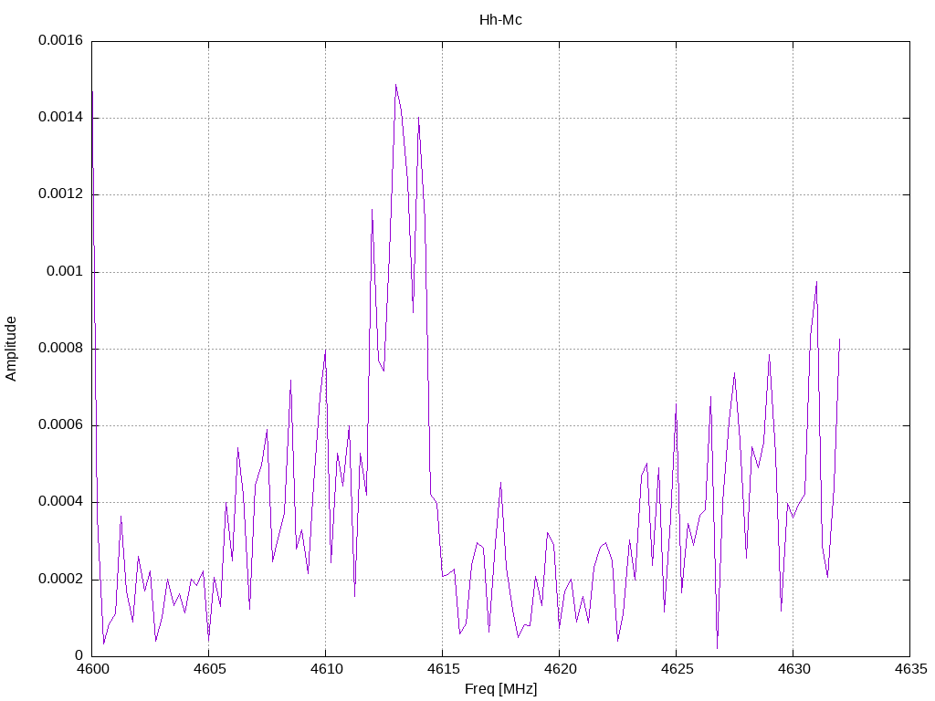Click the 4610 x-axis tick label

(x=326, y=669)
